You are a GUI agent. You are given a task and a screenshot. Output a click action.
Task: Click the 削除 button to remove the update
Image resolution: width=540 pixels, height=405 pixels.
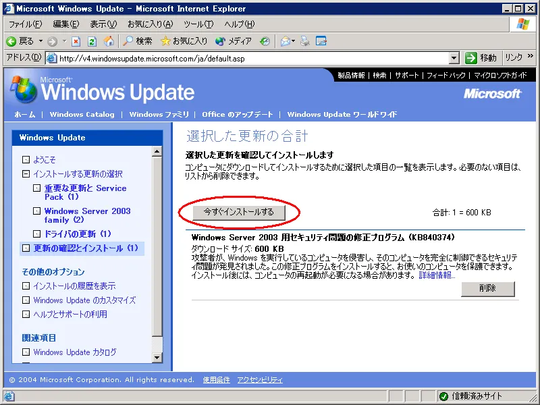click(487, 288)
